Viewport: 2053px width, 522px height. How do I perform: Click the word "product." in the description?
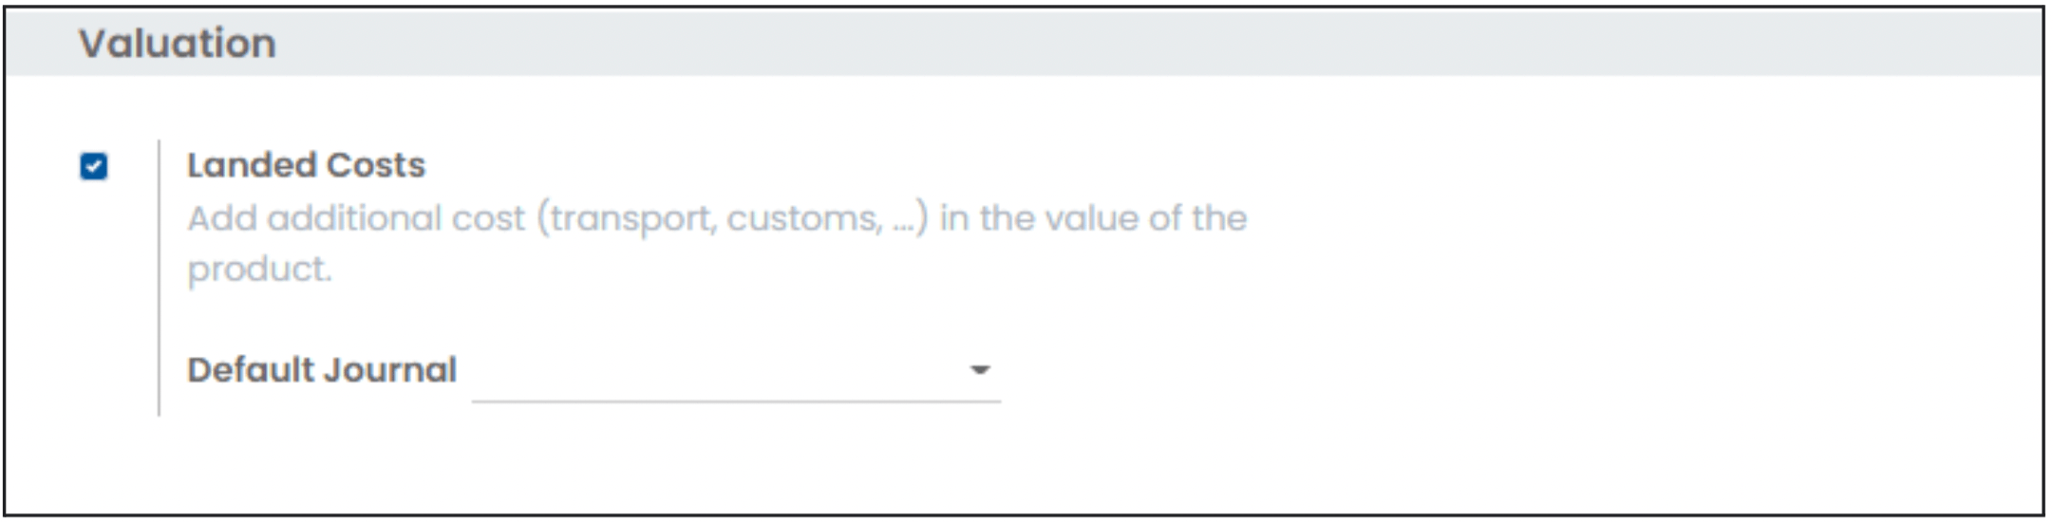[x=259, y=270]
